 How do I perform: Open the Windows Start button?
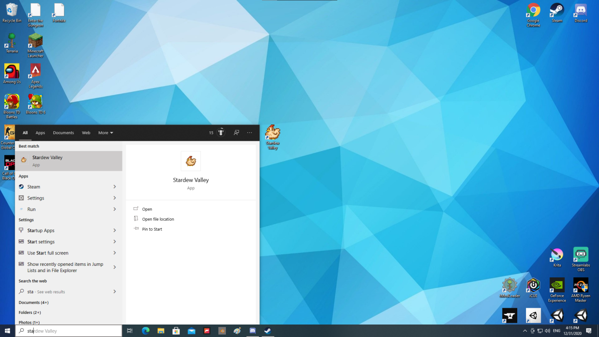coord(8,331)
